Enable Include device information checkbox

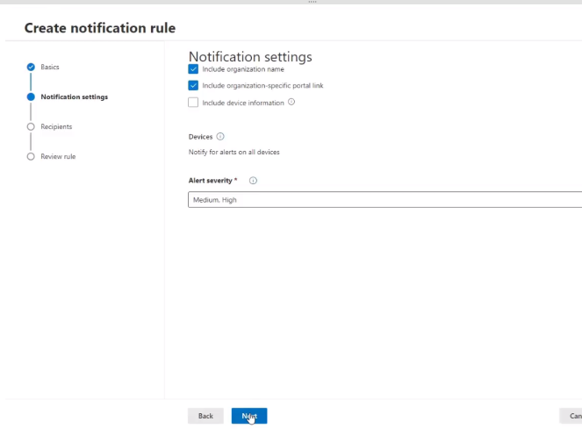[x=193, y=103]
